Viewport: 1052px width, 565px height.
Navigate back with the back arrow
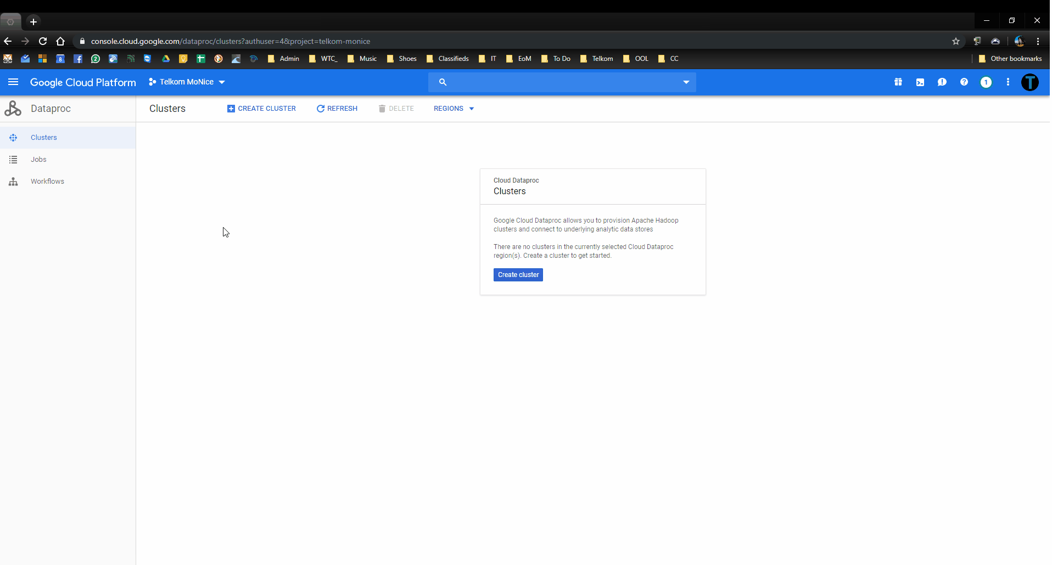point(8,41)
